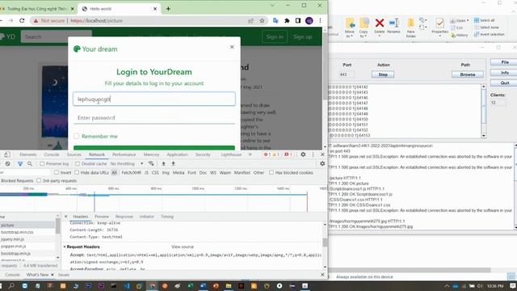
Task: Open the Preview tab of the request
Action: click(x=102, y=217)
